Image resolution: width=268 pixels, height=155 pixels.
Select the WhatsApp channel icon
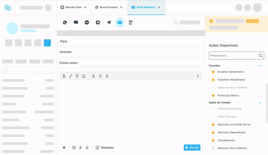pos(65,22)
